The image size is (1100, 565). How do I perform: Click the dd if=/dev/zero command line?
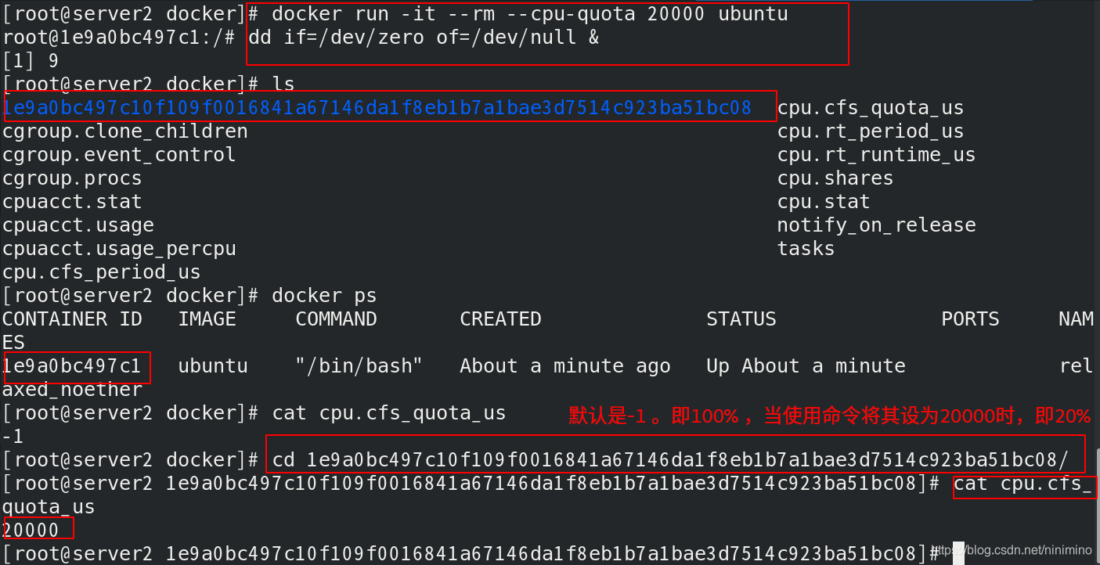pos(424,38)
